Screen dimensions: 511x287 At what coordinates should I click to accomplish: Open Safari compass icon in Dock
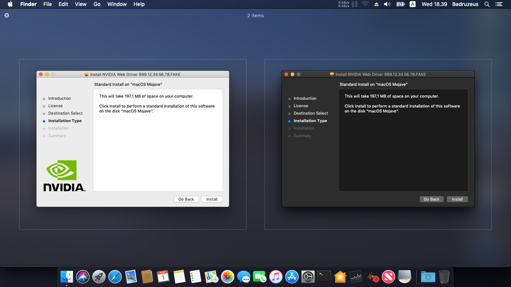click(115, 277)
